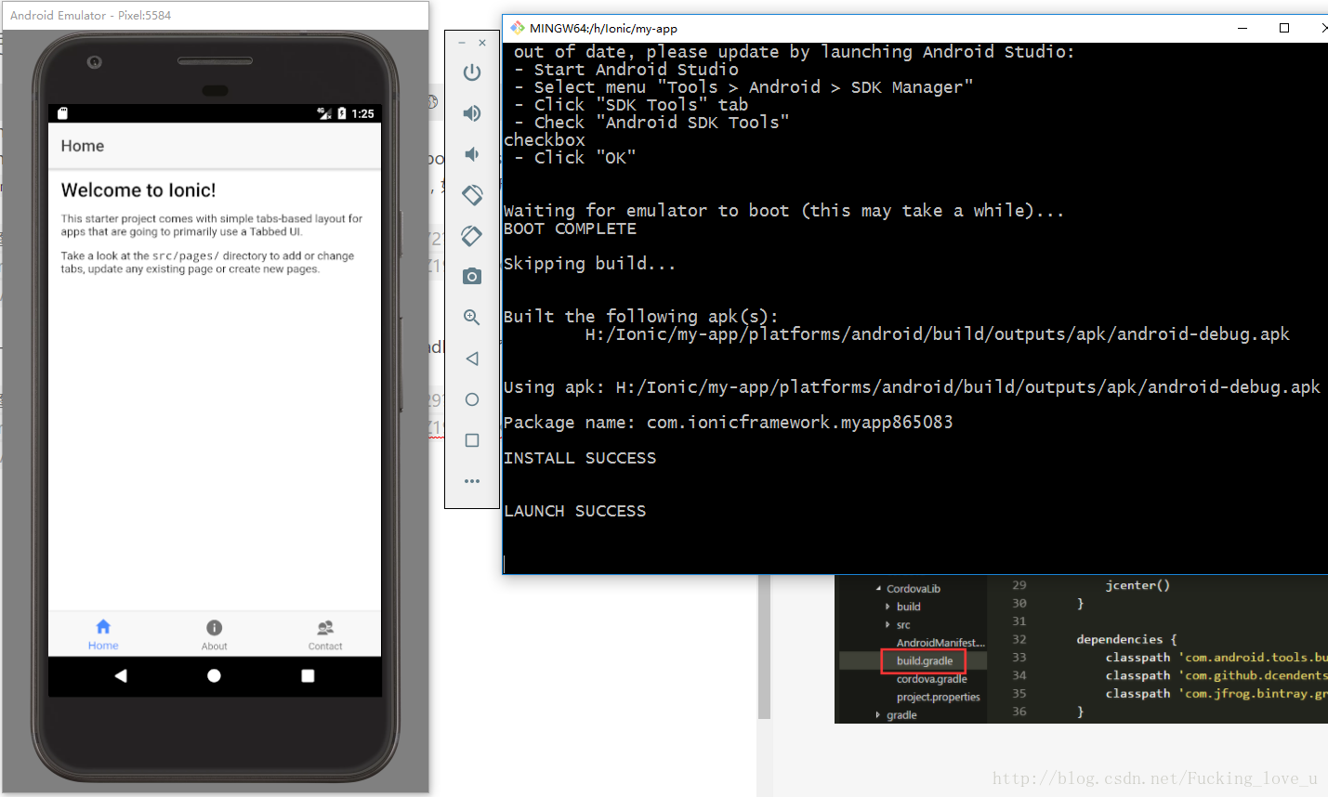
Task: Activate the emulator zoom magnifier icon
Action: tap(472, 318)
